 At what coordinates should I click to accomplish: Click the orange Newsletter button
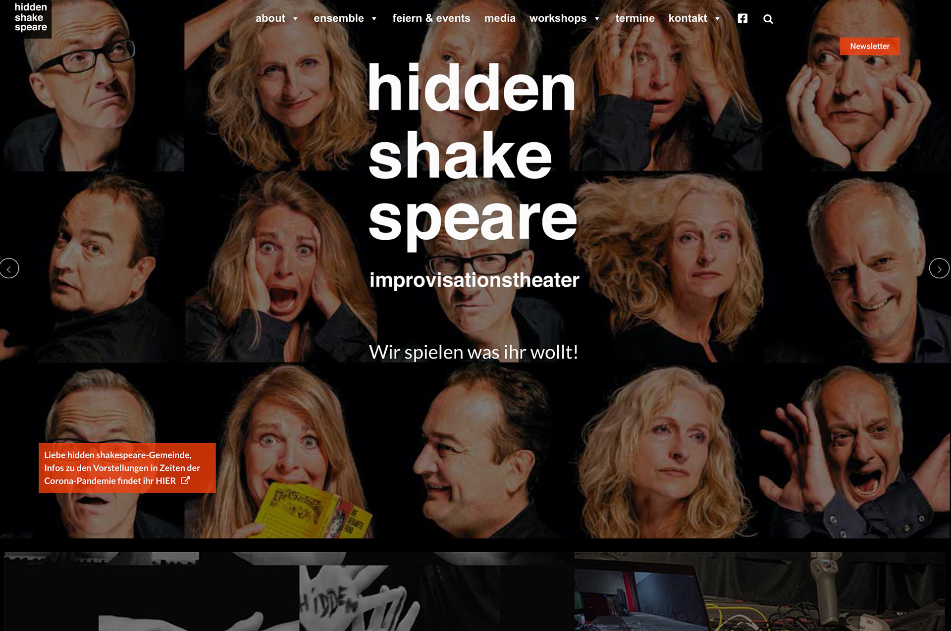tap(870, 46)
